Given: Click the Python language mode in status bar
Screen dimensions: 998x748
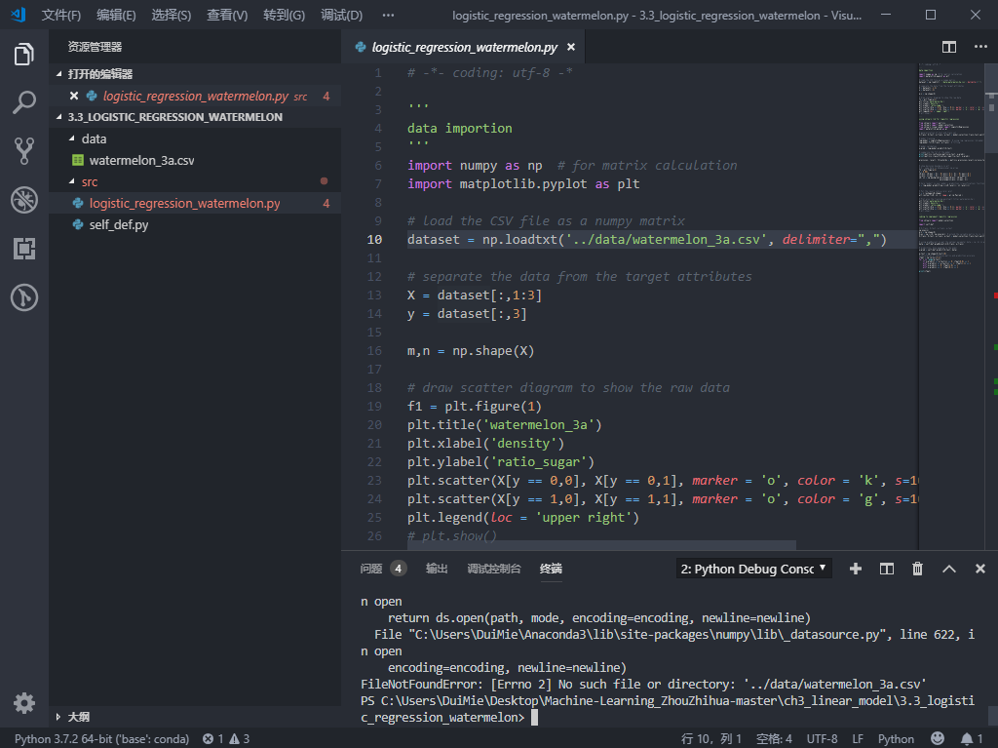Looking at the screenshot, I should (896, 738).
